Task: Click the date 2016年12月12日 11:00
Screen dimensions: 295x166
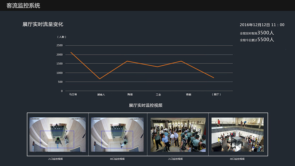Action: click(262, 25)
